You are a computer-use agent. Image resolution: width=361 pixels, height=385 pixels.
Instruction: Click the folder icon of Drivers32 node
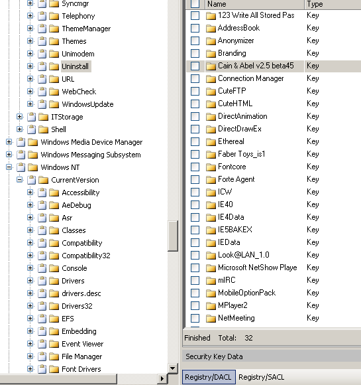[x=54, y=306]
